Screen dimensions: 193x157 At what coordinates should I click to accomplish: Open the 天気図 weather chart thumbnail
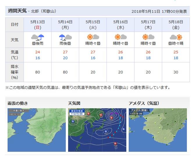97,130
